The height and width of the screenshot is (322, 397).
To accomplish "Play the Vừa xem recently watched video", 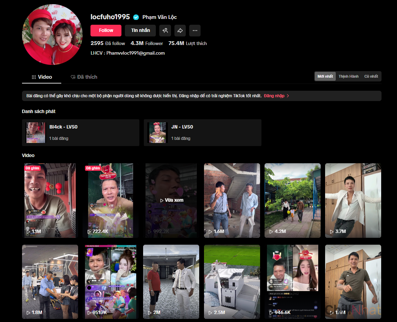I will pyautogui.click(x=171, y=200).
